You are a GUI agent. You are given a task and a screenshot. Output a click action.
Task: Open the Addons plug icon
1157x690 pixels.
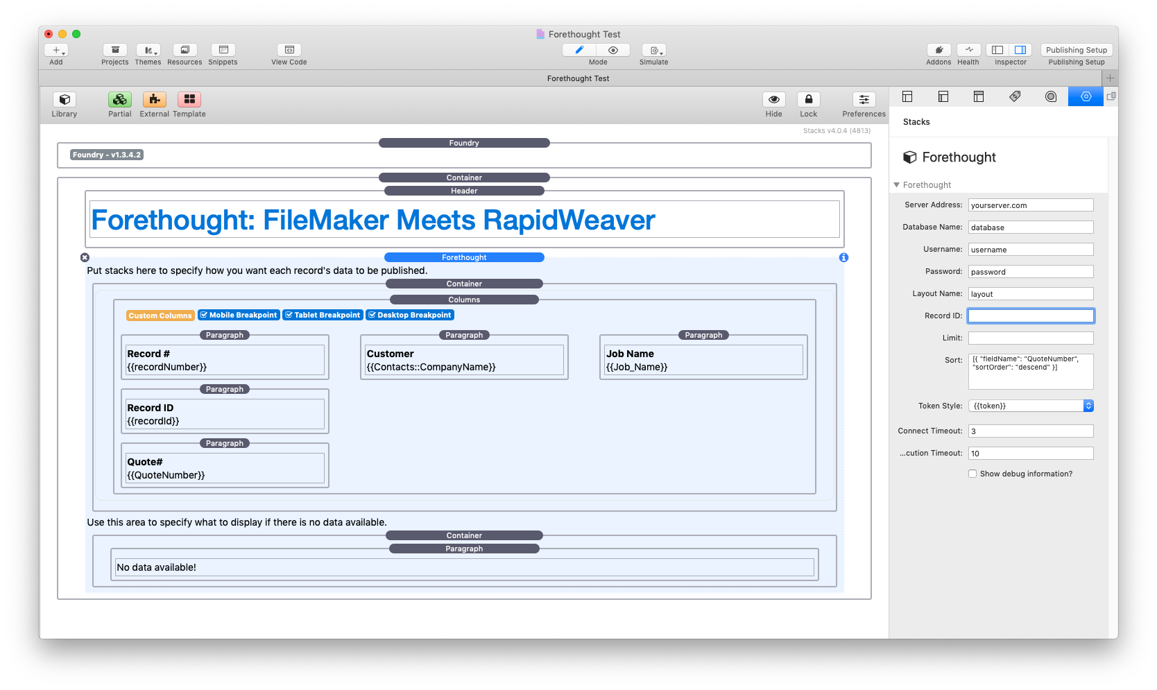point(939,50)
